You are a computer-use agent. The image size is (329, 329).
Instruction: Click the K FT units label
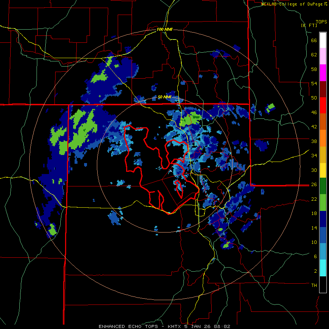click(x=309, y=25)
